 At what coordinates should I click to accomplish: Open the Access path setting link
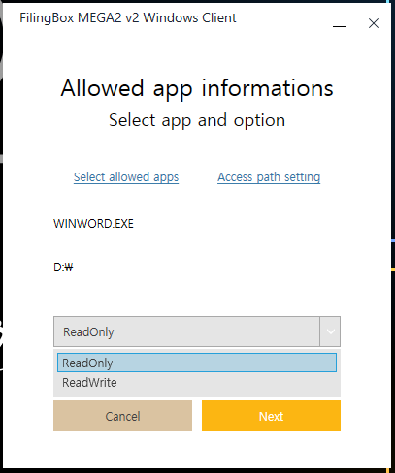point(269,177)
